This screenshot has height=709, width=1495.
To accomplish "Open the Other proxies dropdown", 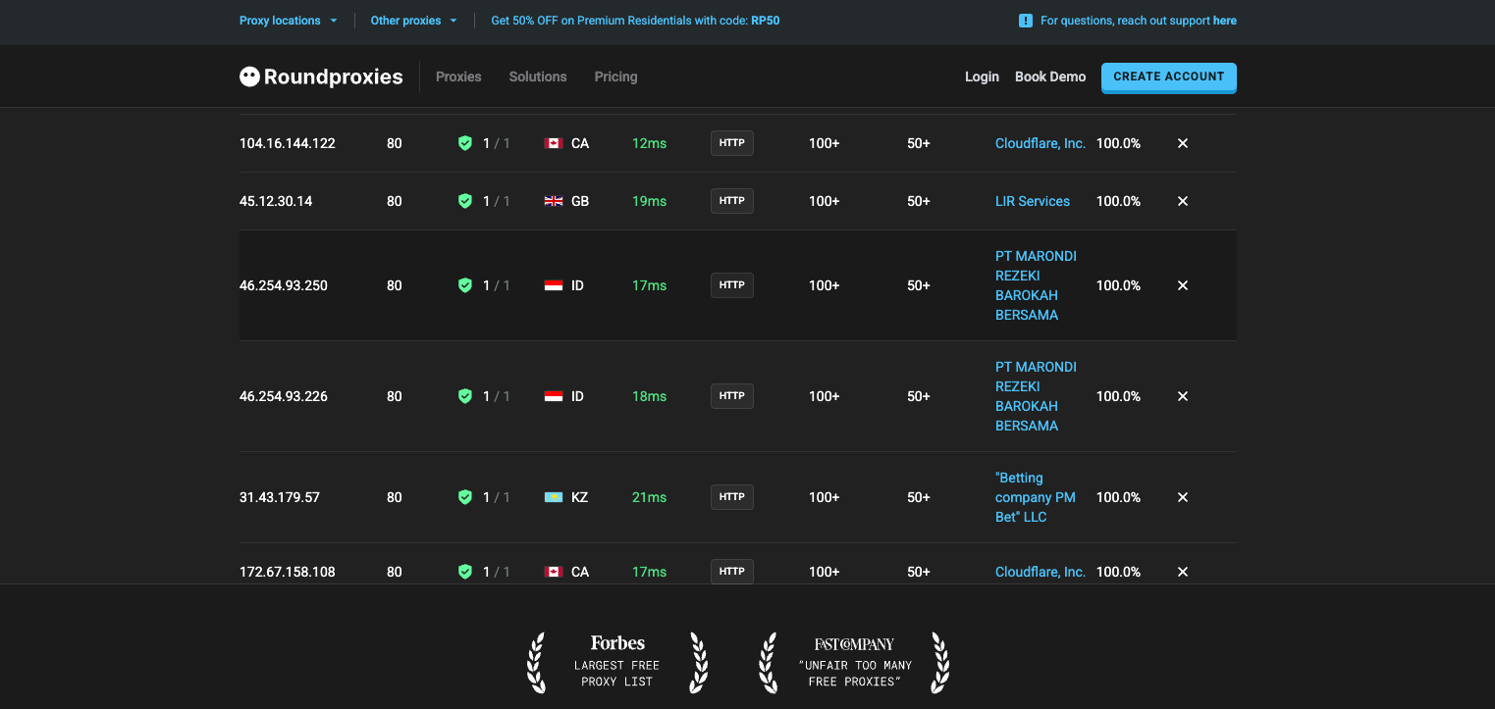I will click(413, 21).
